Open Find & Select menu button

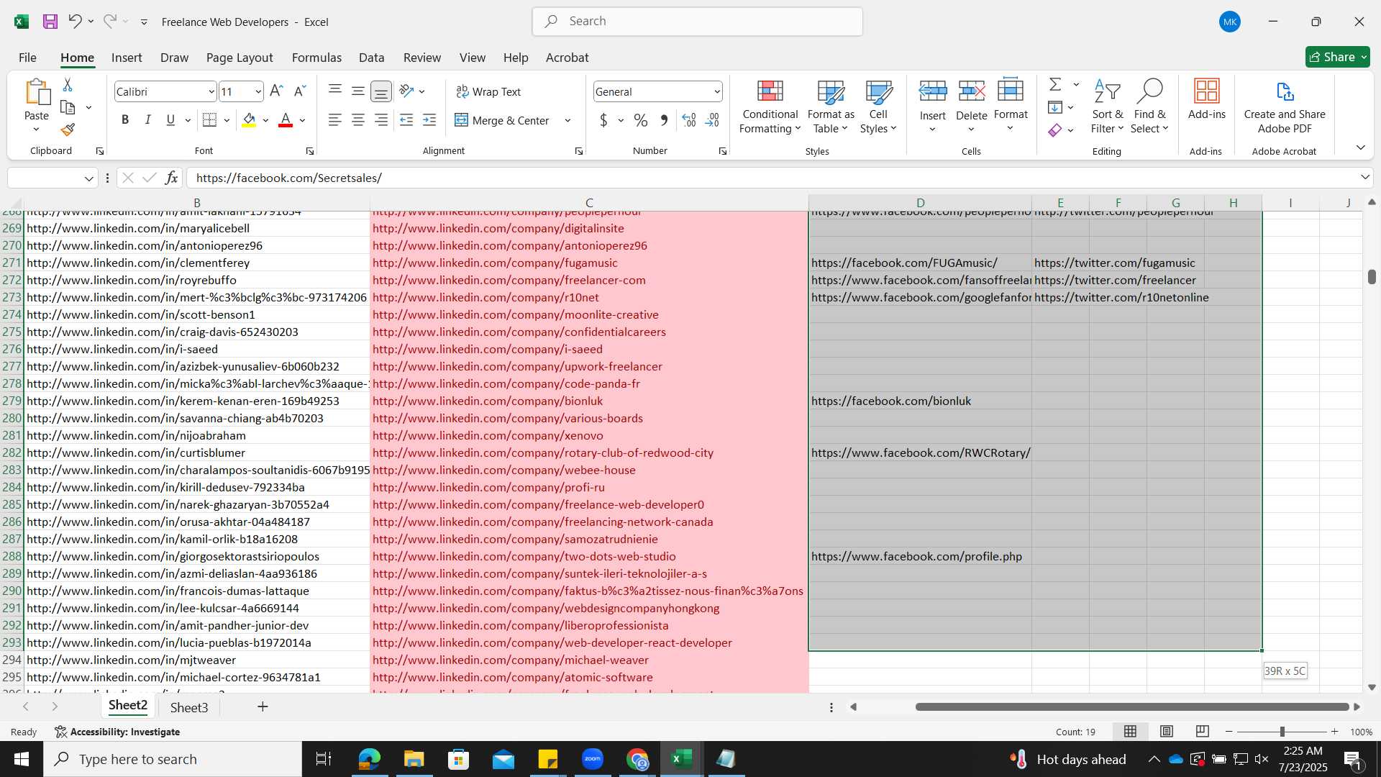tap(1149, 106)
